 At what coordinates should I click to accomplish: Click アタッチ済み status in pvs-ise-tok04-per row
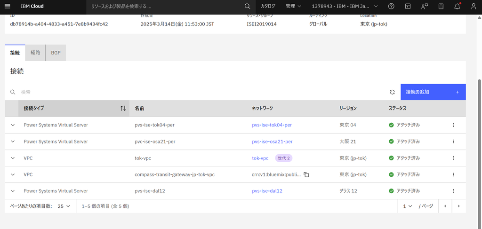click(404, 125)
